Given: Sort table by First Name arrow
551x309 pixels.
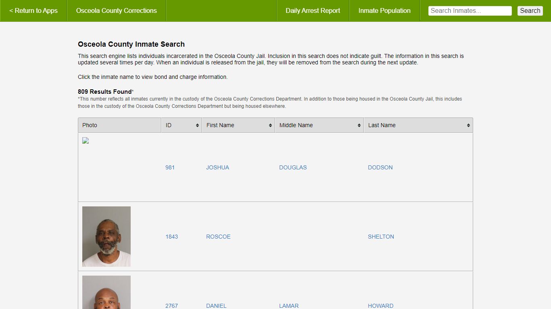Looking at the screenshot, I should pyautogui.click(x=270, y=126).
